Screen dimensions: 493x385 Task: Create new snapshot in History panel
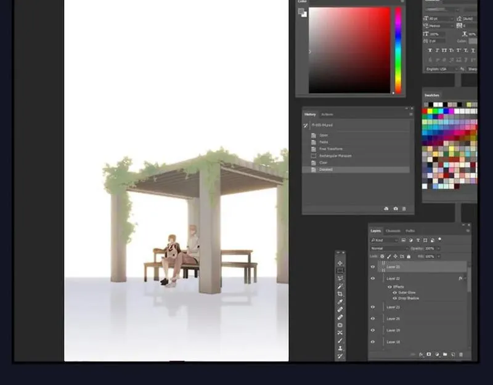396,209
